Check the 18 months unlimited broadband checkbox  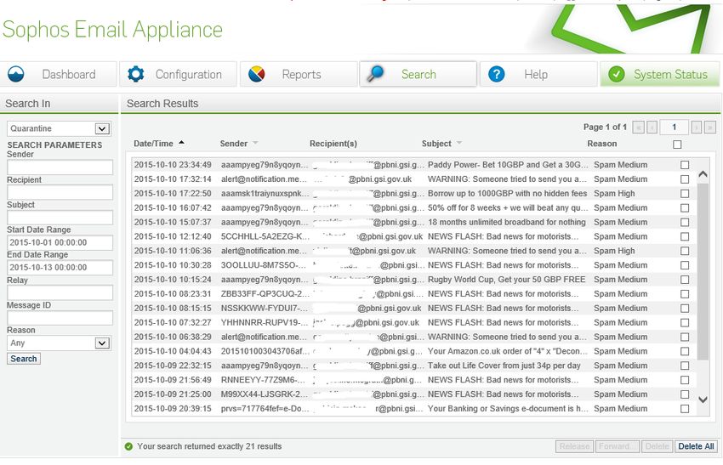click(x=685, y=222)
